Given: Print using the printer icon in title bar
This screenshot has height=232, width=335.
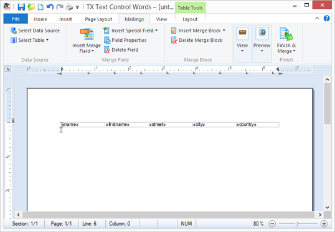Looking at the screenshot, I should pyautogui.click(x=69, y=7).
